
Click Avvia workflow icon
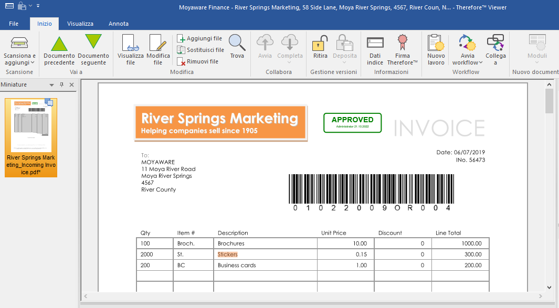(467, 43)
